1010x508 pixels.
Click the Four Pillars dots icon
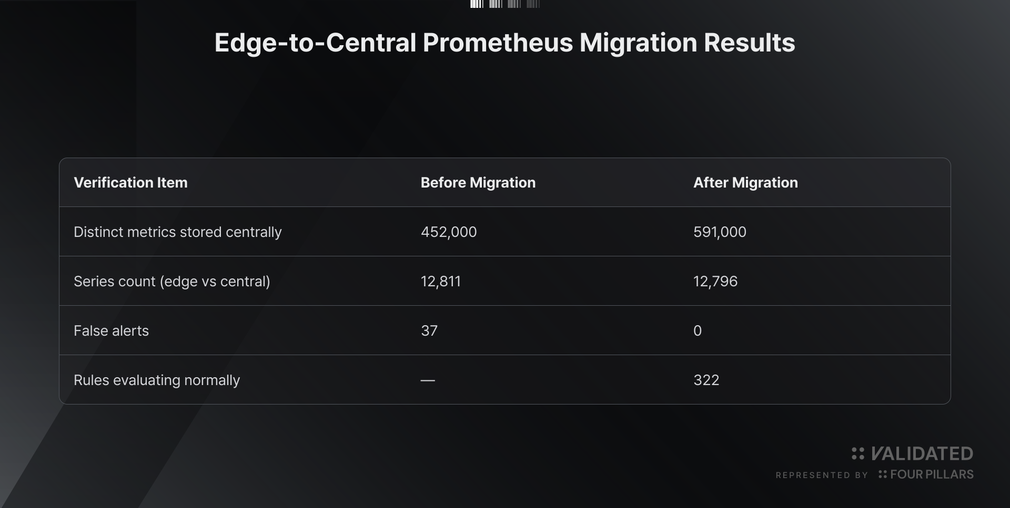pos(883,474)
